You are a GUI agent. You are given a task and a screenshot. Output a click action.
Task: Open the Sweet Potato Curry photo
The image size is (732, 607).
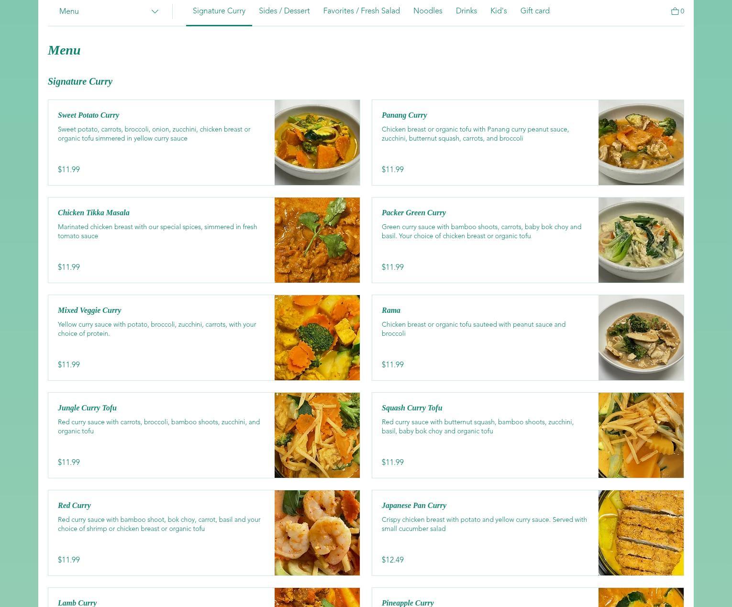(317, 143)
